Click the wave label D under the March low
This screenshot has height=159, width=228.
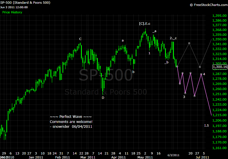coord(103,98)
